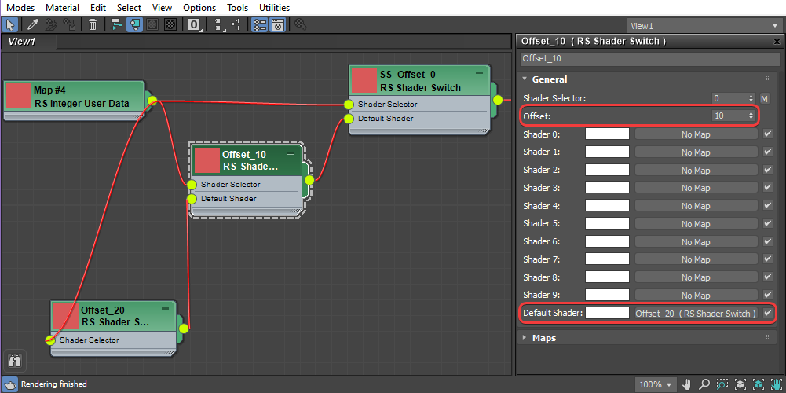This screenshot has height=393, width=786.
Task: Click Assign Material to Selection icon
Action: (69, 24)
